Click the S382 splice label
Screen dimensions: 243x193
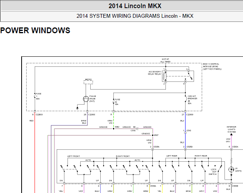pyautogui.click(x=117, y=127)
